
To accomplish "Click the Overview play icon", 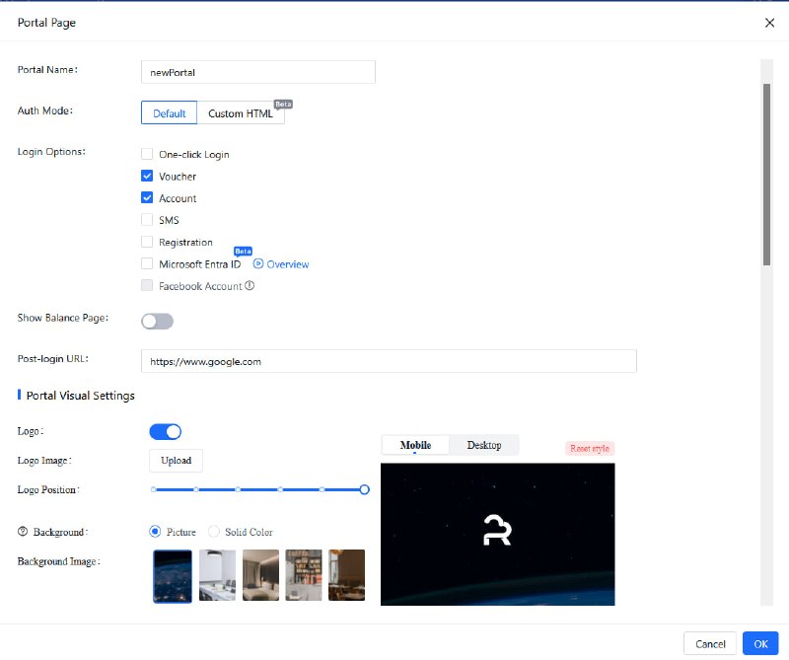I will (258, 263).
